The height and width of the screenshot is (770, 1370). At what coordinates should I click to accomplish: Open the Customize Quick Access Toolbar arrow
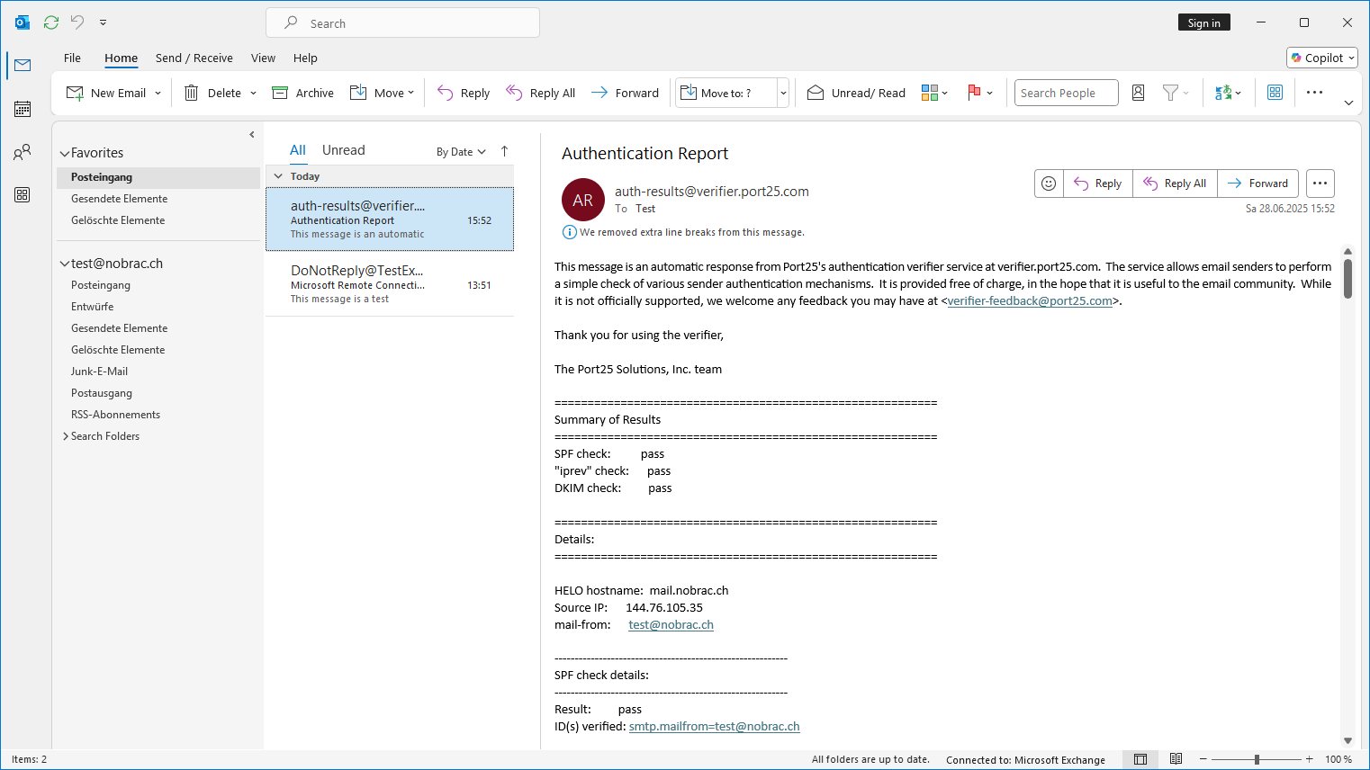tap(103, 22)
